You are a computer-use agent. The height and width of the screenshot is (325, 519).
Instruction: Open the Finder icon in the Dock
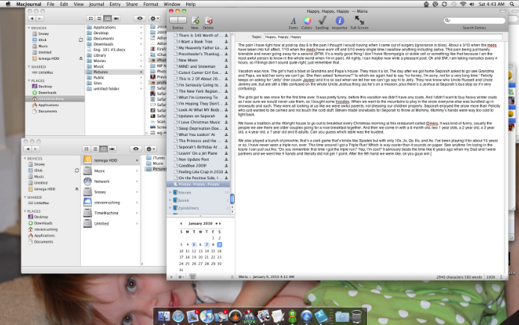click(164, 317)
